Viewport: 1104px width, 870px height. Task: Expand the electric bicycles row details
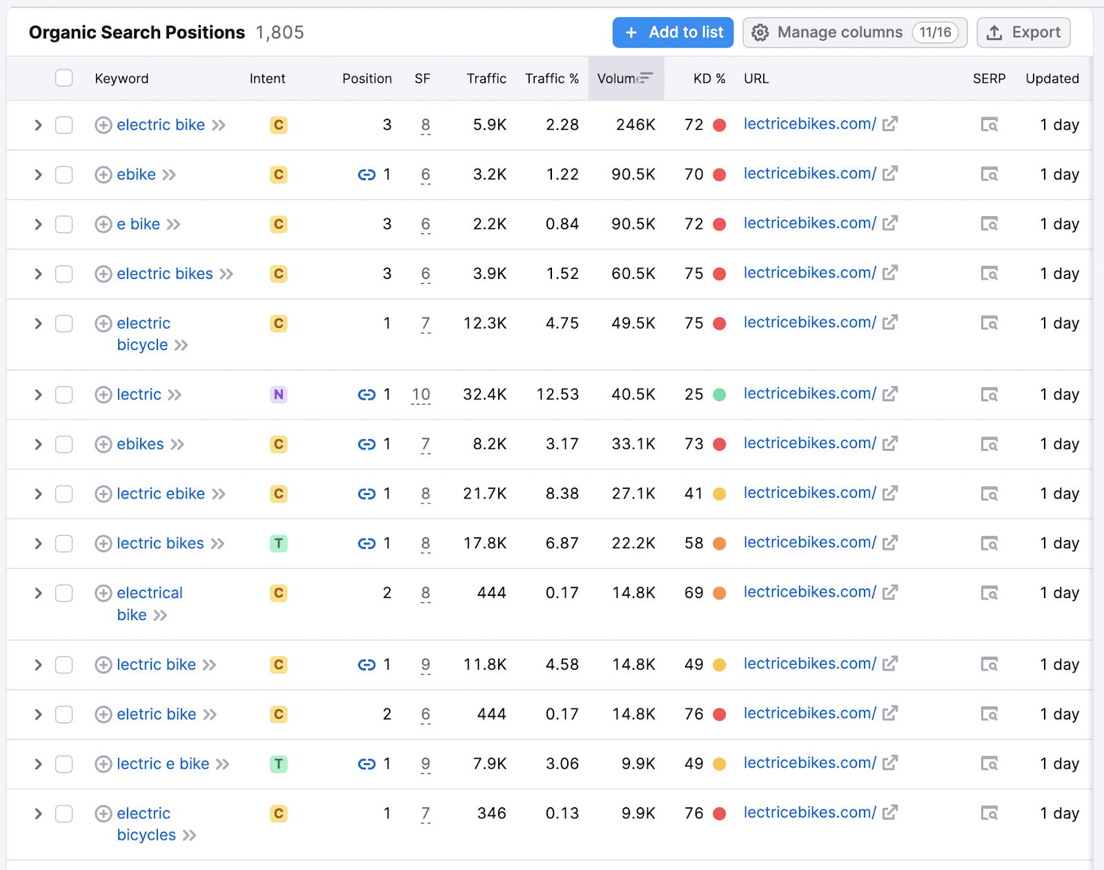click(x=39, y=814)
